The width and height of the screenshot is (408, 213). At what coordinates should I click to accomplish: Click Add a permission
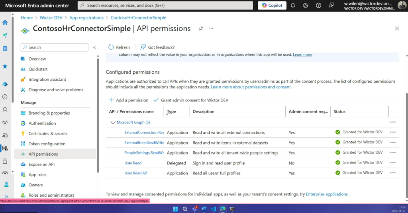[128, 100]
